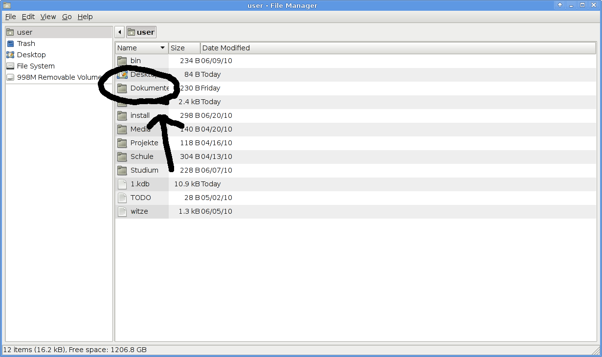Click the user path bar button

coord(141,32)
